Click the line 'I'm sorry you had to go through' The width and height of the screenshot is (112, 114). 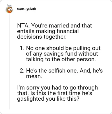tap(57, 88)
